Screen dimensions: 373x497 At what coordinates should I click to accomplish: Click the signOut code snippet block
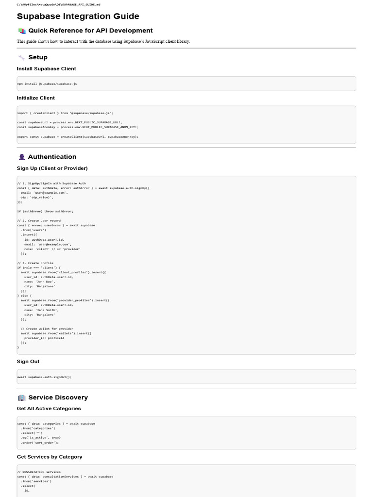186,377
